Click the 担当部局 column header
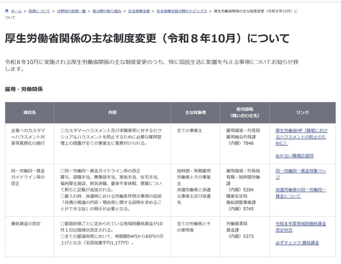 pyautogui.click(x=245, y=113)
